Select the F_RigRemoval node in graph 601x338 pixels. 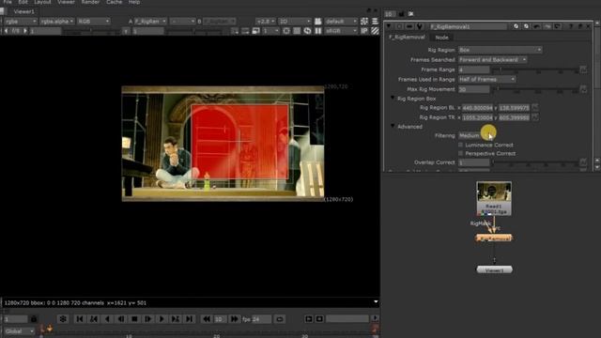494,238
